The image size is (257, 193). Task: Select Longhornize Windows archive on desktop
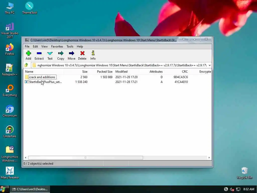[x=10, y=154]
